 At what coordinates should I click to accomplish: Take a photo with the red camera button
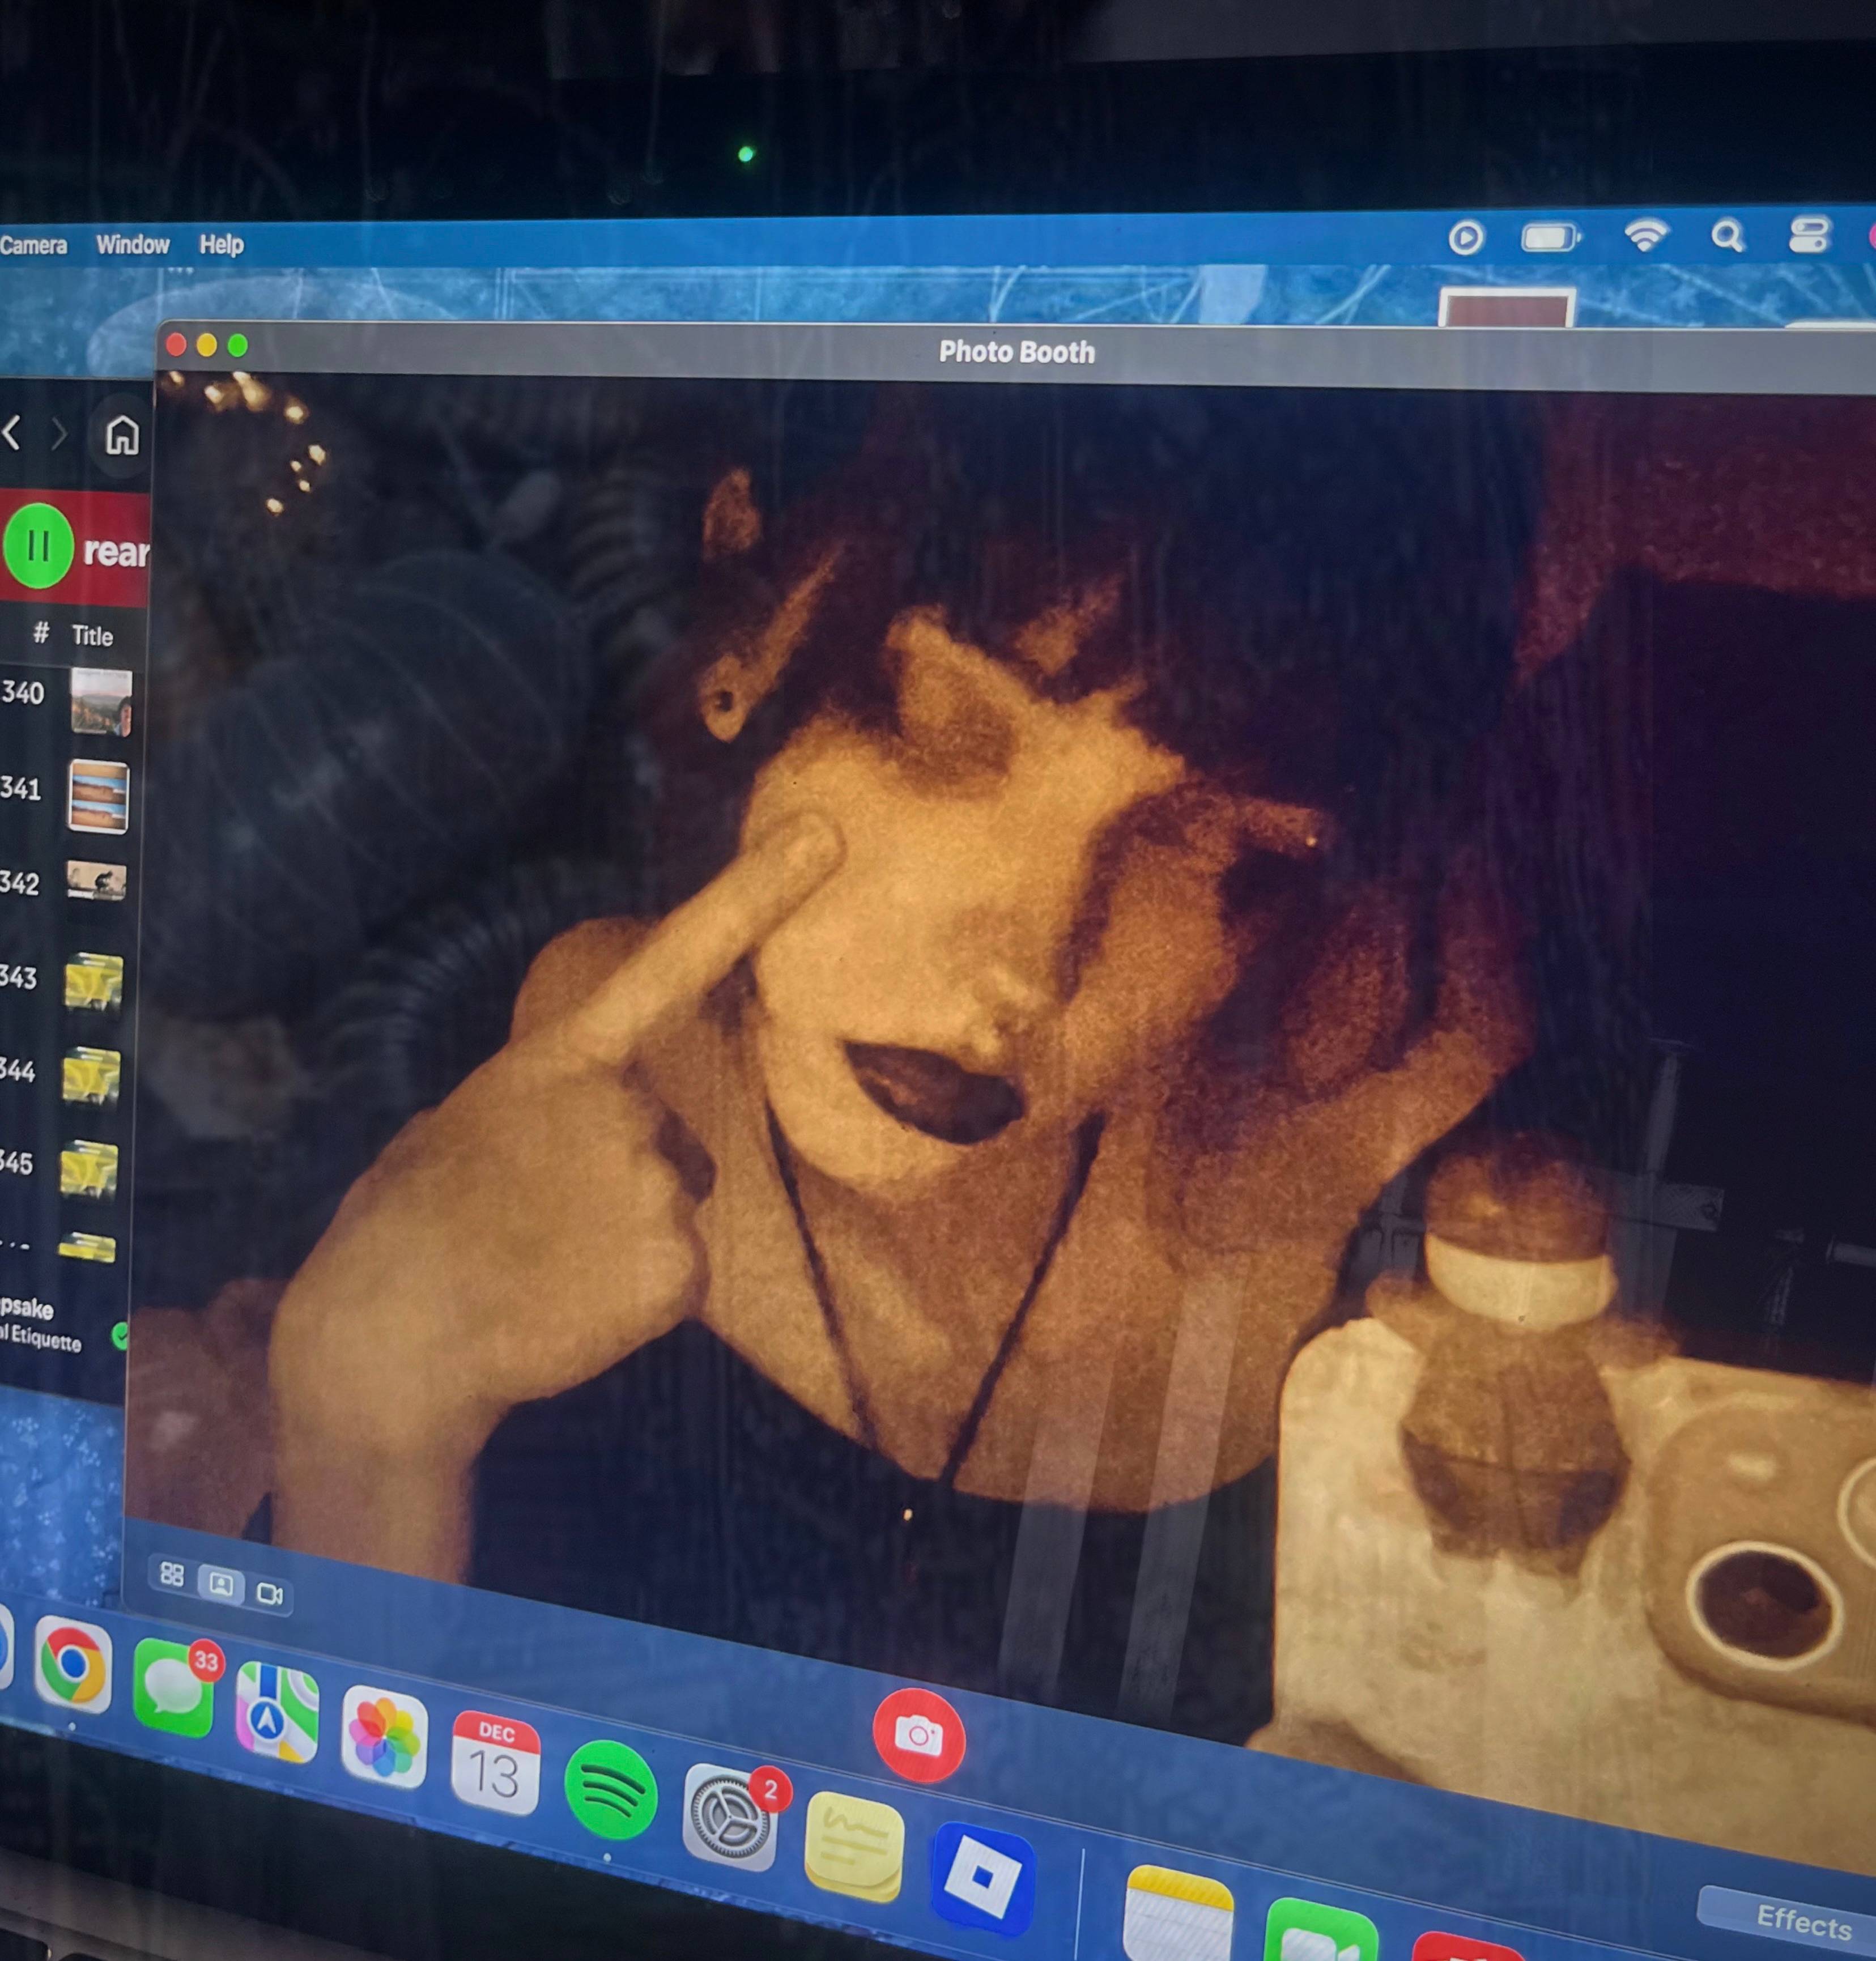918,1734
